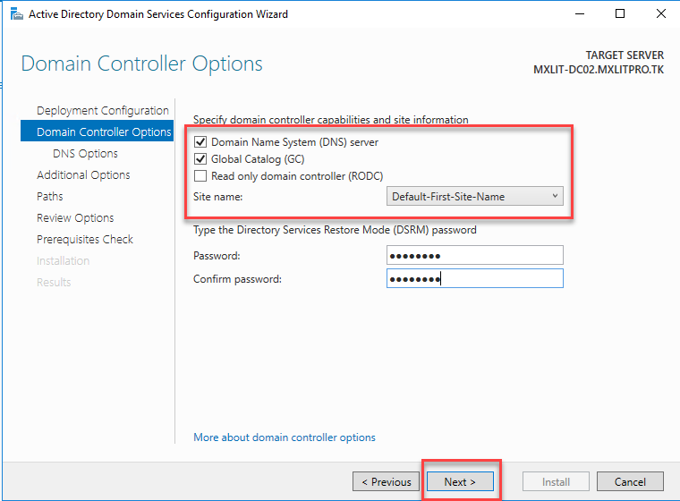
Task: Navigate to Additional Options step
Action: (83, 174)
